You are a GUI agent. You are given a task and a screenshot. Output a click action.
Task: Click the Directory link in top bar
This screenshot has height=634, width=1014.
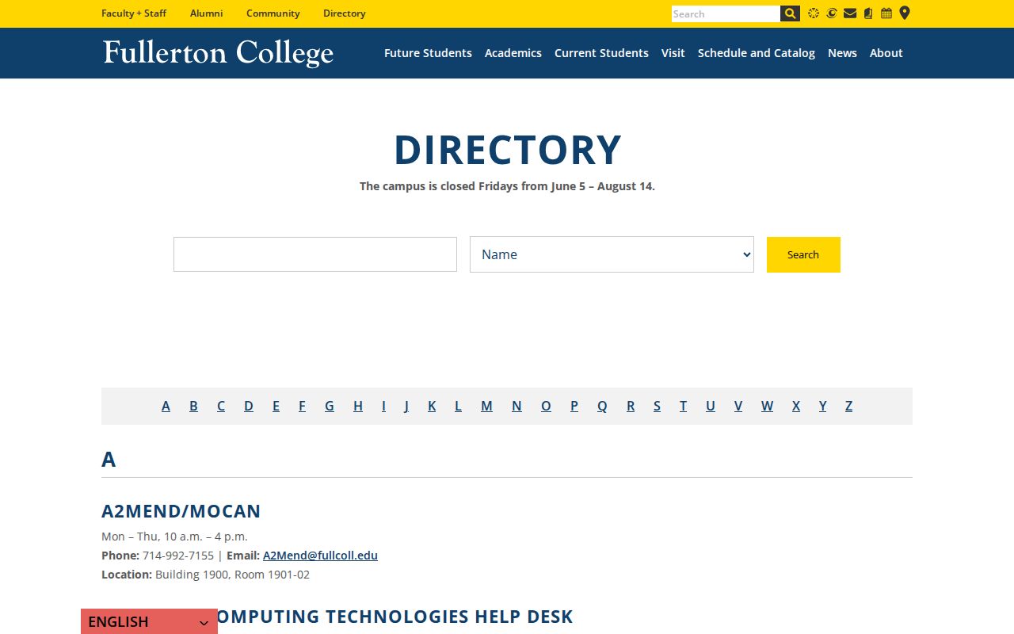coord(345,13)
